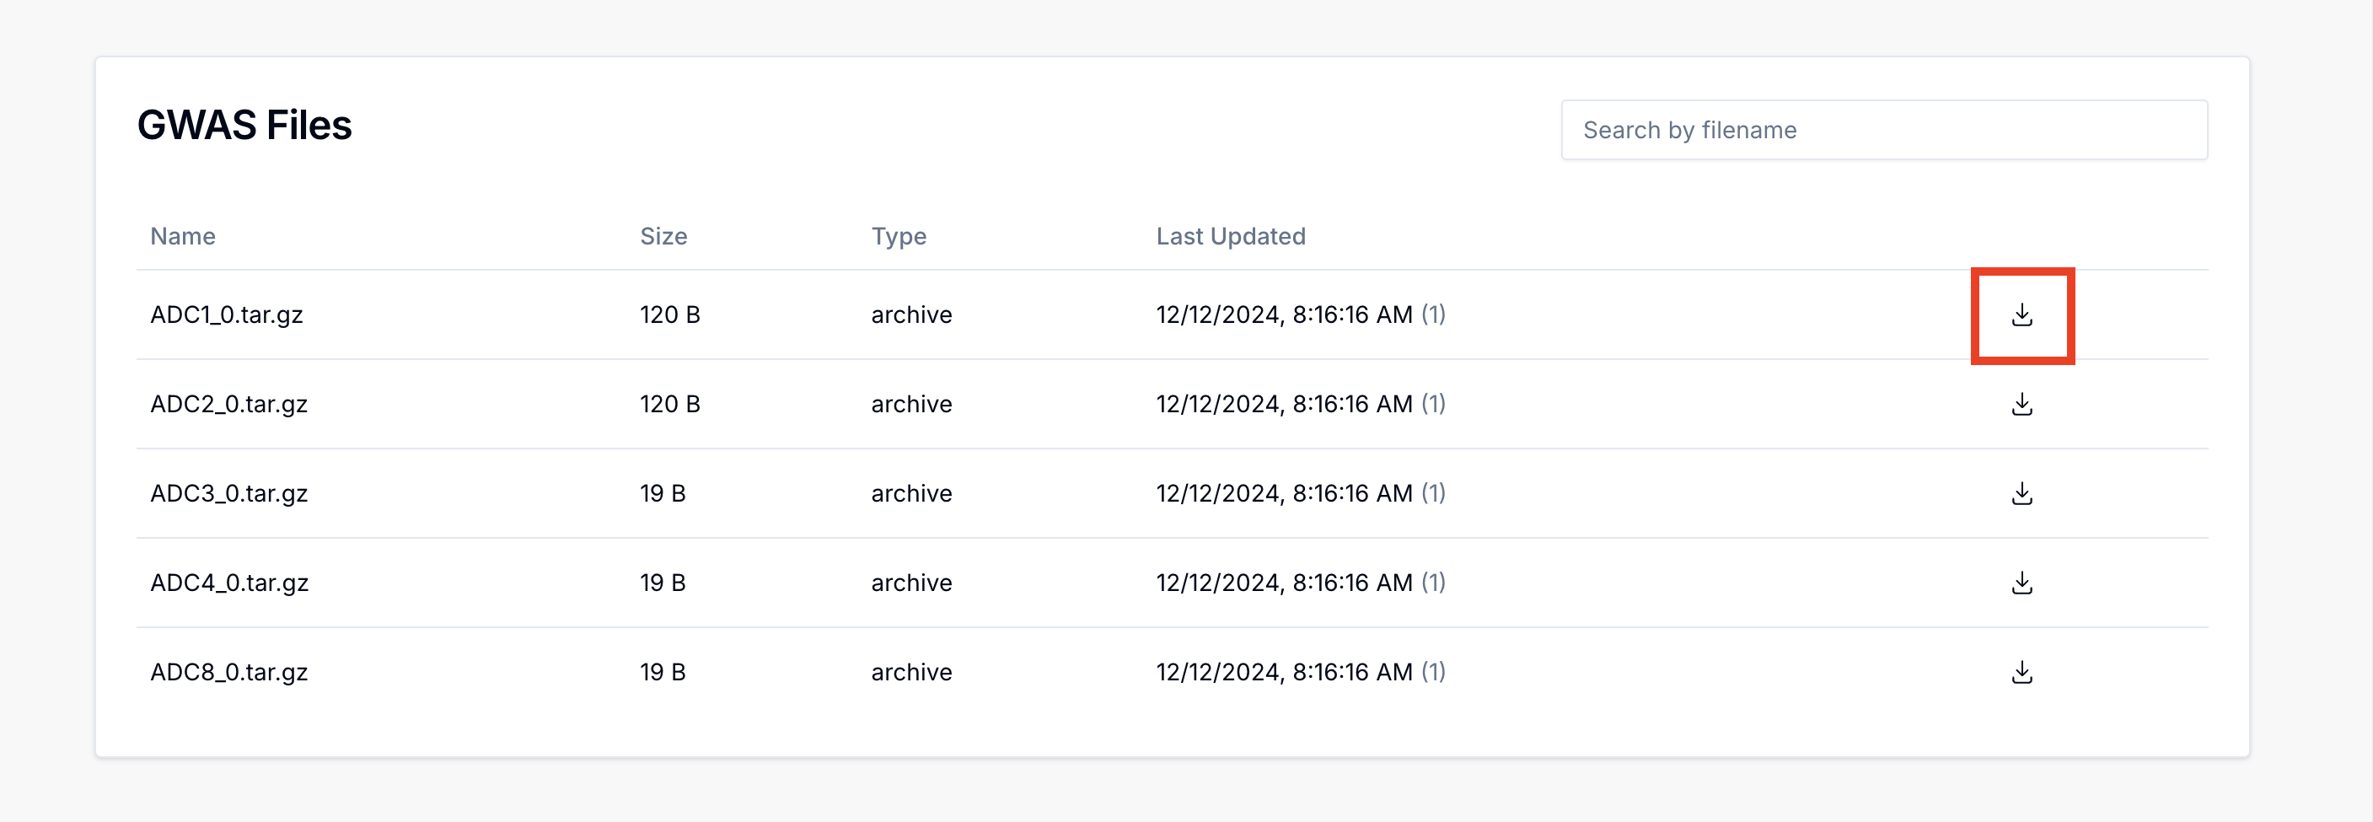Select the ADC2_0.tar.gz row name
Viewport: 2373px width, 822px height.
[x=228, y=405]
